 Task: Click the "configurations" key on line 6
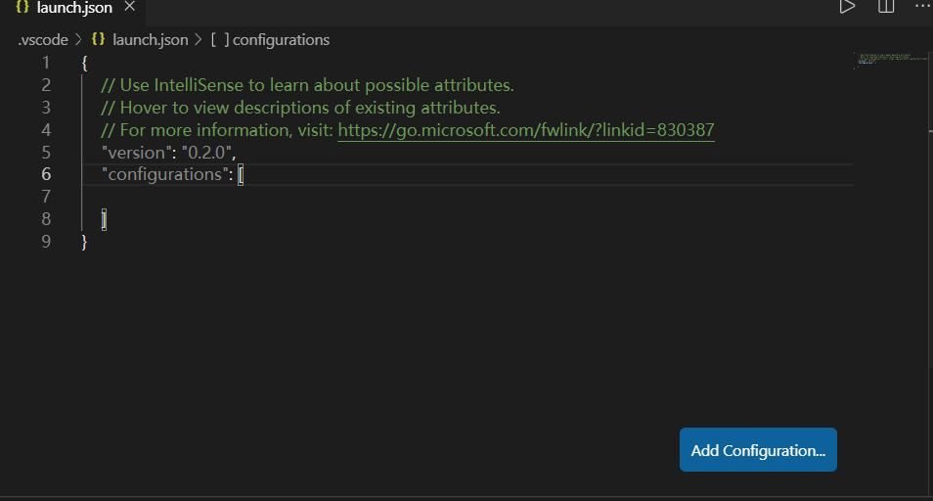(x=164, y=175)
